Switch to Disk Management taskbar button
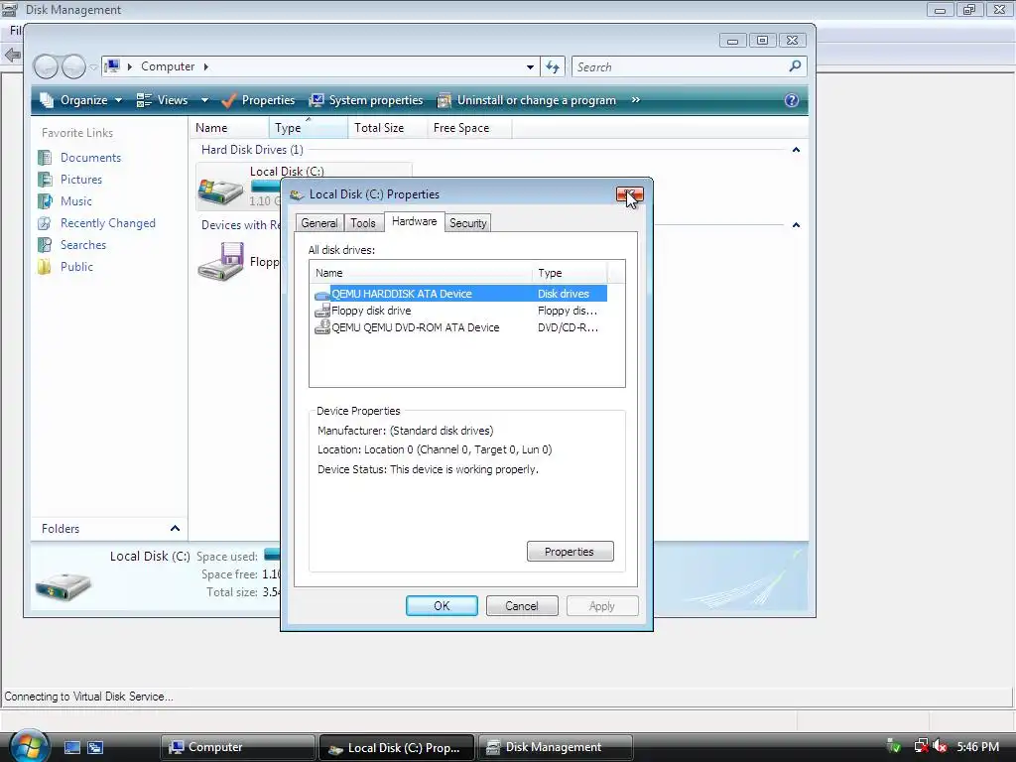This screenshot has height=762, width=1016. tap(555, 747)
